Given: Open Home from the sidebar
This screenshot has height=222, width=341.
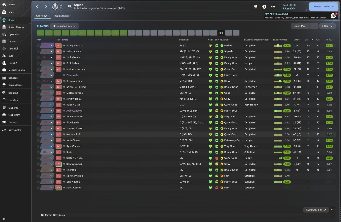Looking at the screenshot, I should (x=15, y=4).
